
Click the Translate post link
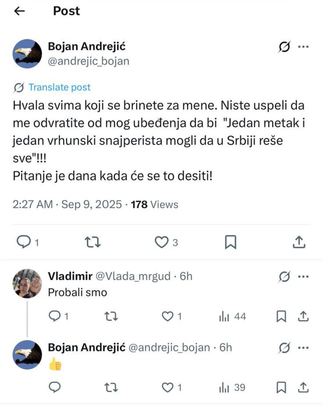pyautogui.click(x=59, y=87)
